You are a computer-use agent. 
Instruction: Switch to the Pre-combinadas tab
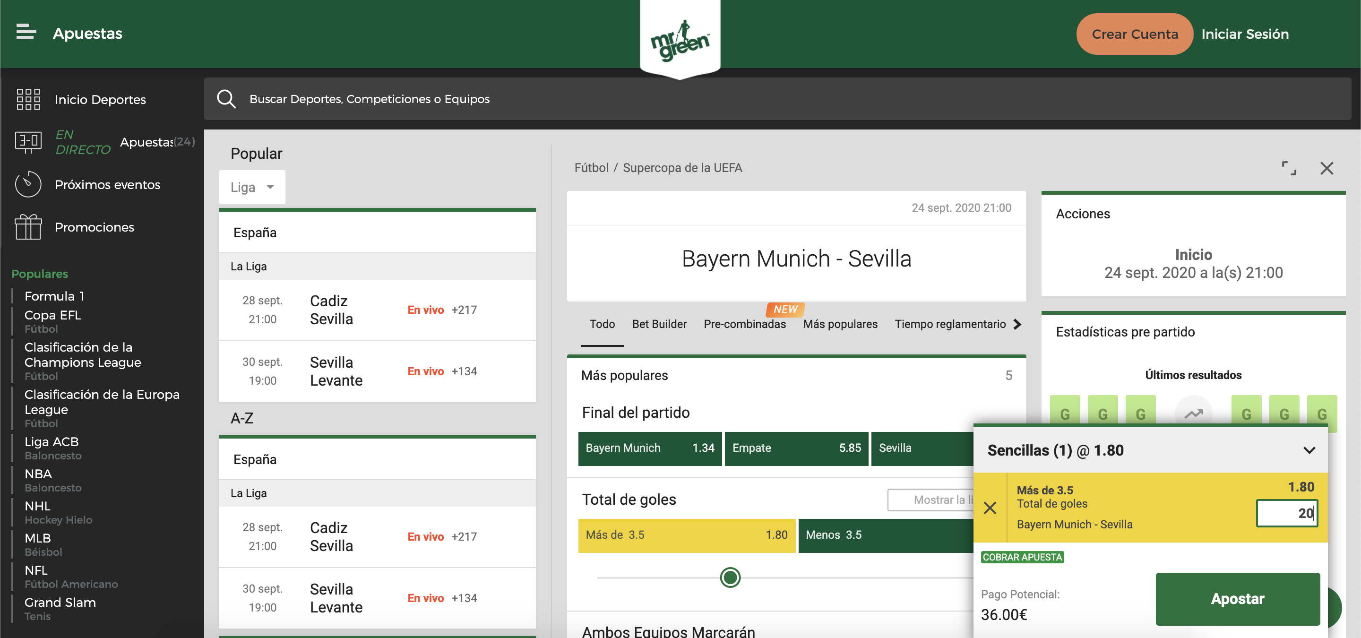tap(744, 324)
